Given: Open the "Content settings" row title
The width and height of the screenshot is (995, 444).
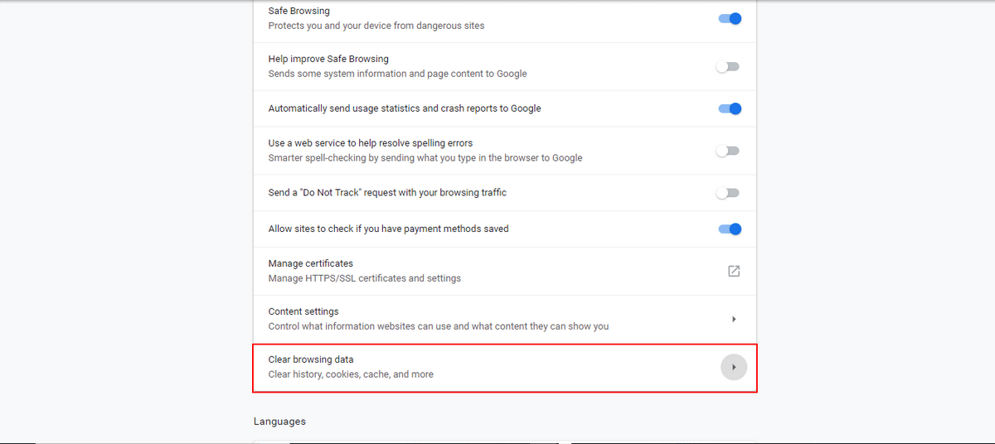Looking at the screenshot, I should tap(303, 311).
